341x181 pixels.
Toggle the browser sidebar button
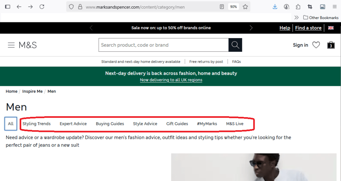click(8, 7)
